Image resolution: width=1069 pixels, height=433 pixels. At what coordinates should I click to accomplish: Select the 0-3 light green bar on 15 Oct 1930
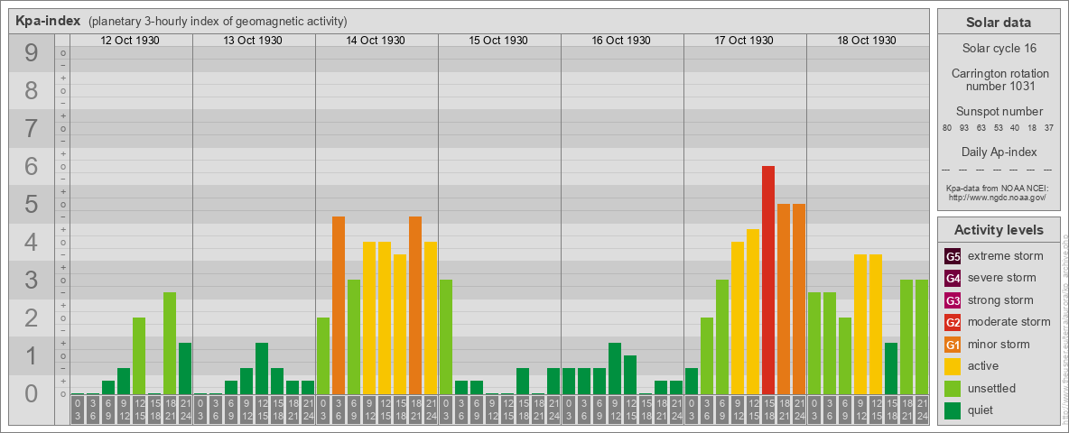(446, 337)
